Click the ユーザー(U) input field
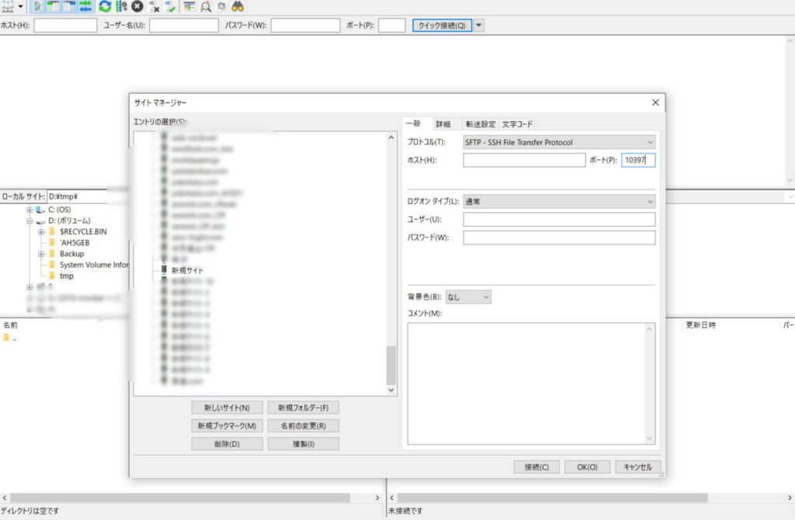The width and height of the screenshot is (795, 520). pyautogui.click(x=559, y=220)
